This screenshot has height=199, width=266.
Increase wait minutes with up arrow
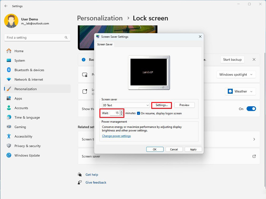coord(121,112)
